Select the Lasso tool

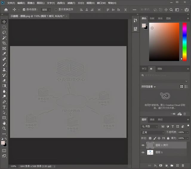[x=4, y=33]
